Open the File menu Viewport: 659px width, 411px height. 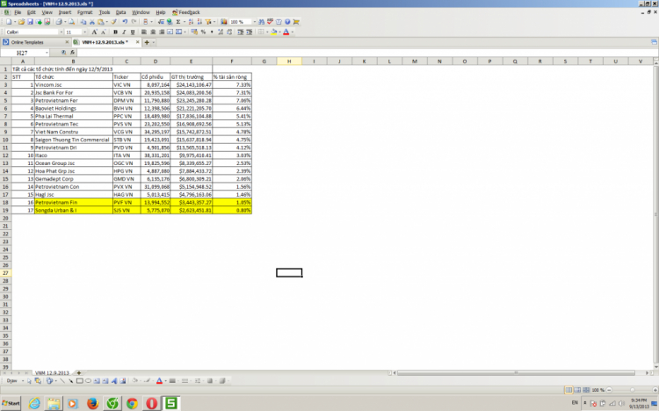point(18,12)
